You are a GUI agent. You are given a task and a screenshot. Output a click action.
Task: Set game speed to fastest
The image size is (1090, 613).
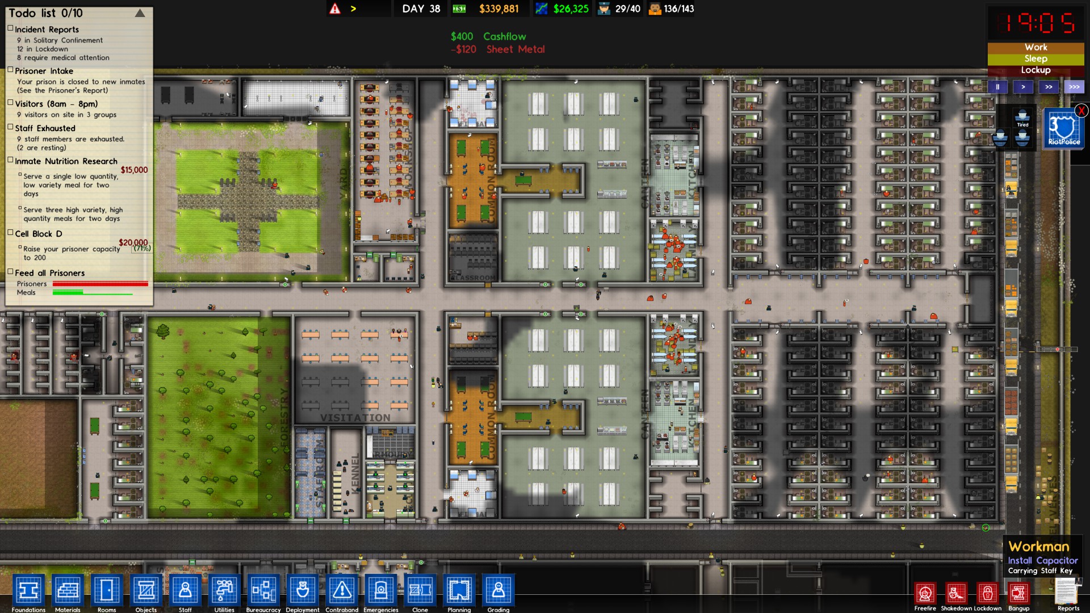1074,87
